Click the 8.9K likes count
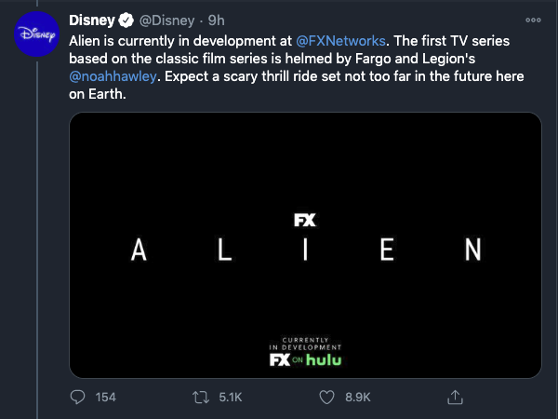 click(358, 397)
